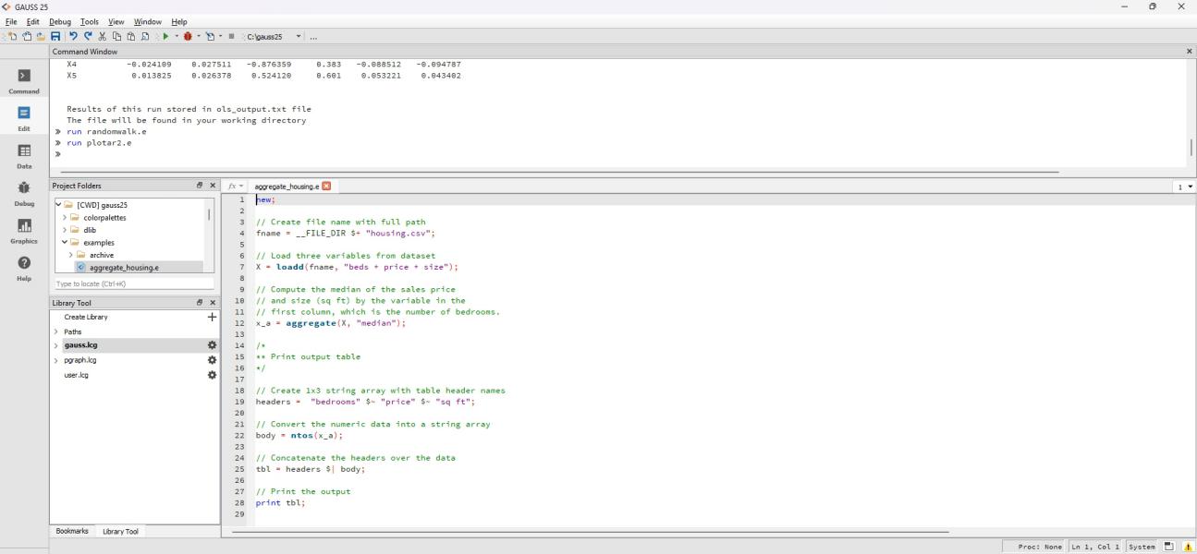Open the Graphics page in the sidebar

(x=25, y=231)
